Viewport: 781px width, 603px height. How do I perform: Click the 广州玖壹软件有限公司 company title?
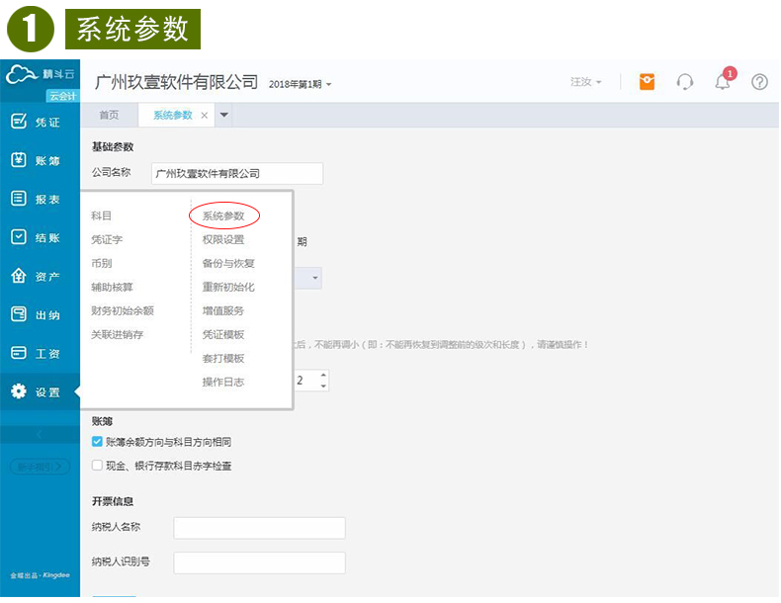coord(176,82)
